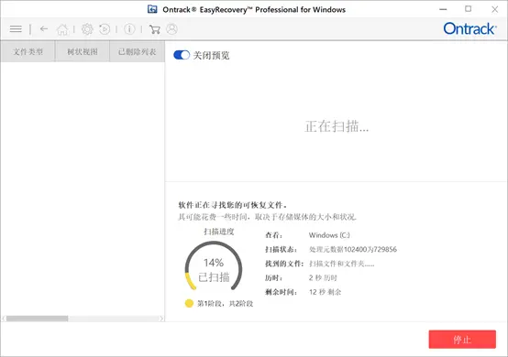Click the EasyRecovery app icon in title bar

point(152,9)
